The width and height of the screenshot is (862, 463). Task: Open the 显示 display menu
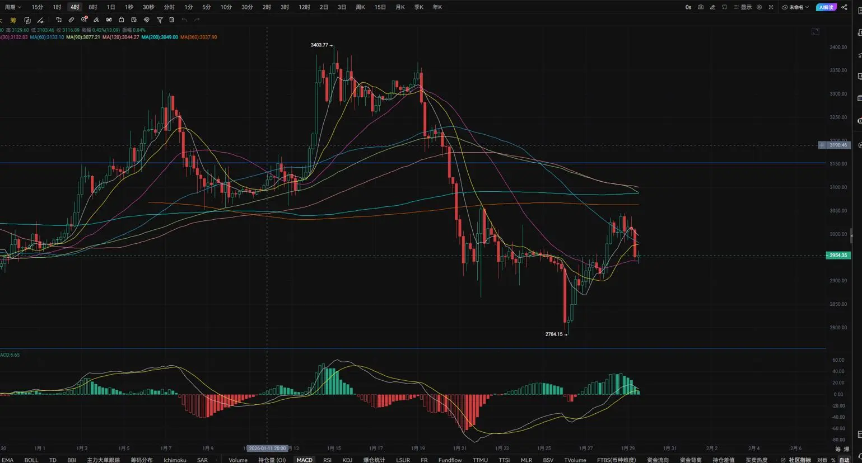point(743,7)
